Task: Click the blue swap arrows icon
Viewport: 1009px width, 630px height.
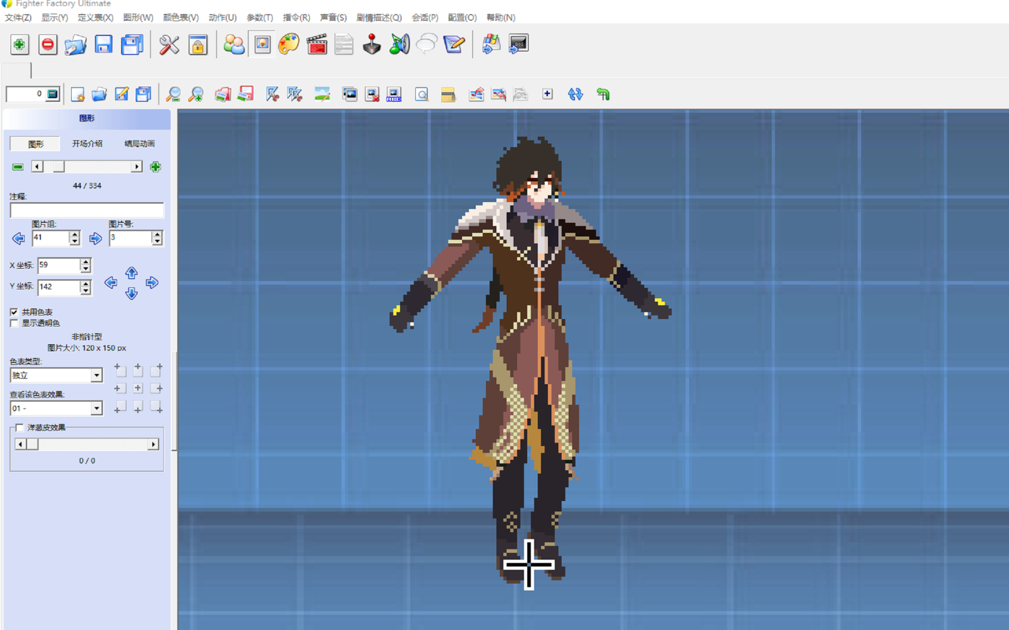Action: pos(575,94)
